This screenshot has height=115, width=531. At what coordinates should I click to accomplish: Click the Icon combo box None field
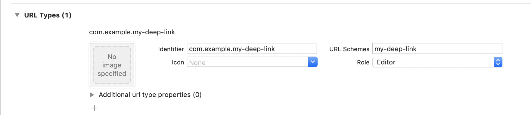(248, 62)
